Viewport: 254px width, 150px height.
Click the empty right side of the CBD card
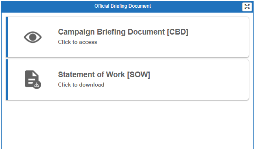(x=219, y=37)
